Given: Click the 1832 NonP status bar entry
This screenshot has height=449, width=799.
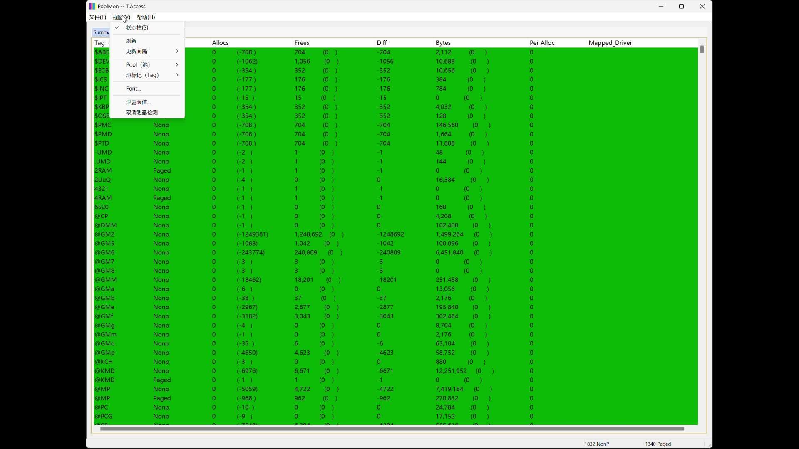Looking at the screenshot, I should pyautogui.click(x=597, y=444).
